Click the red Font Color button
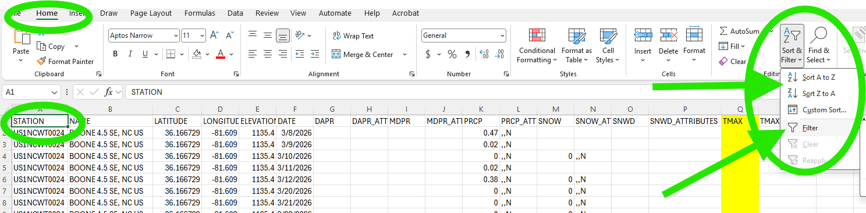Image resolution: width=866 pixels, height=213 pixels. tap(221, 54)
